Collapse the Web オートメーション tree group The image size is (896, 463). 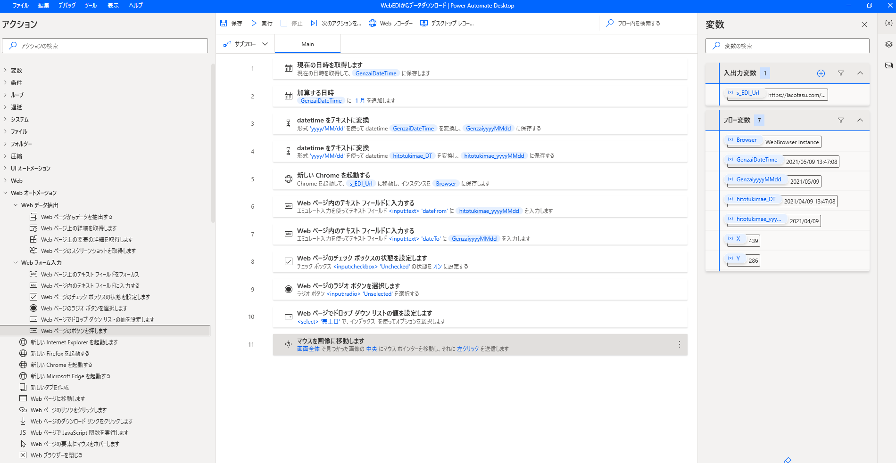coord(6,193)
